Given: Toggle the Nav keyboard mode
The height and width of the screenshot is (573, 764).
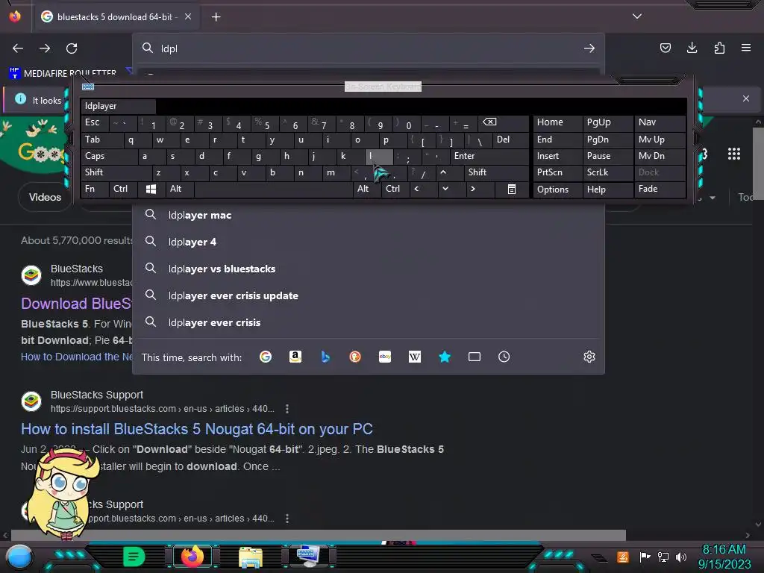Looking at the screenshot, I should 660,123.
